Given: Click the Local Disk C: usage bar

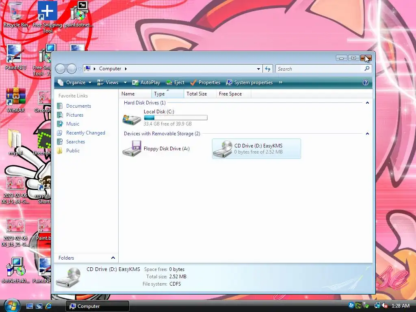Looking at the screenshot, I should pos(175,118).
